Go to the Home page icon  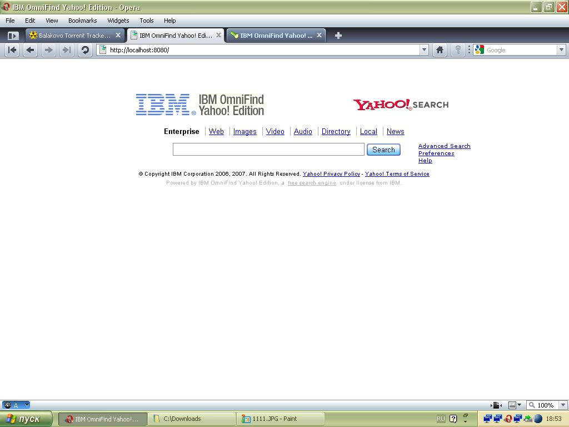tap(440, 50)
